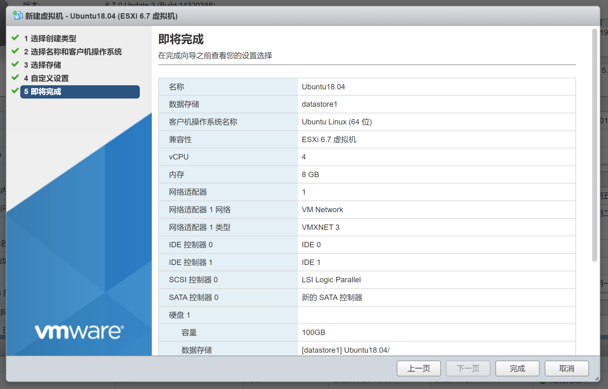Cancel the wizard with 取消
The width and height of the screenshot is (608, 389).
coord(567,368)
